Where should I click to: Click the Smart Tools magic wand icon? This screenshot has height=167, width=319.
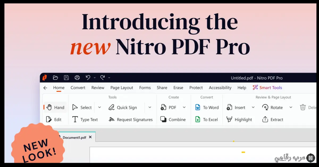tap(255, 87)
